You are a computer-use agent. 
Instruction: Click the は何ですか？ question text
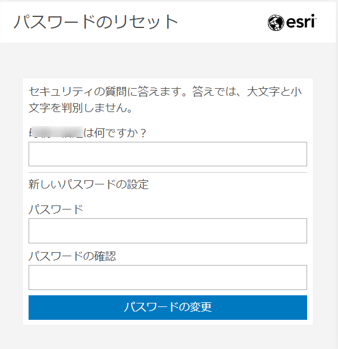115,133
